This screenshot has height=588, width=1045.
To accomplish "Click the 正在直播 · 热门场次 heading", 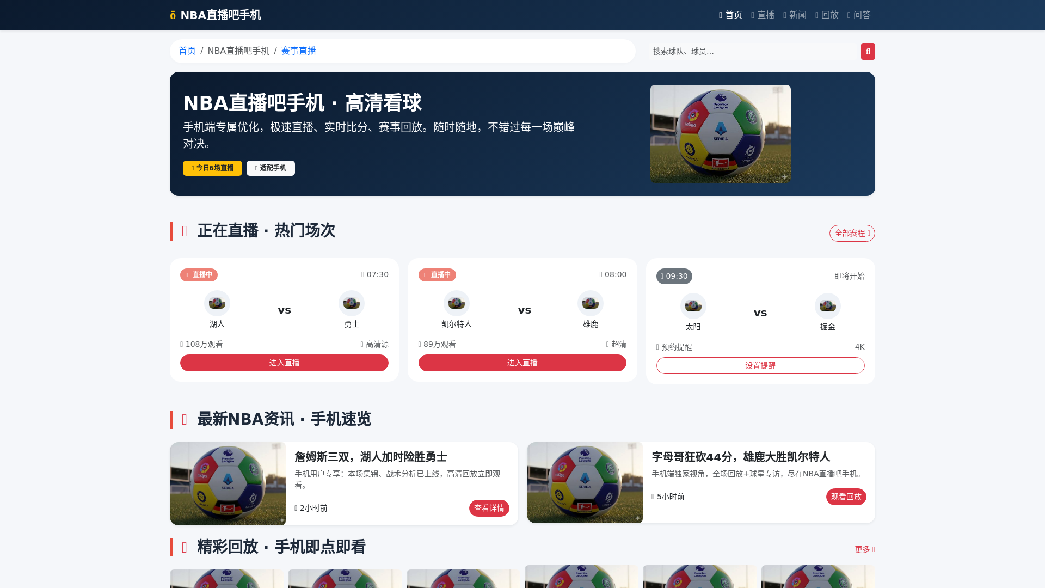I will [x=266, y=231].
